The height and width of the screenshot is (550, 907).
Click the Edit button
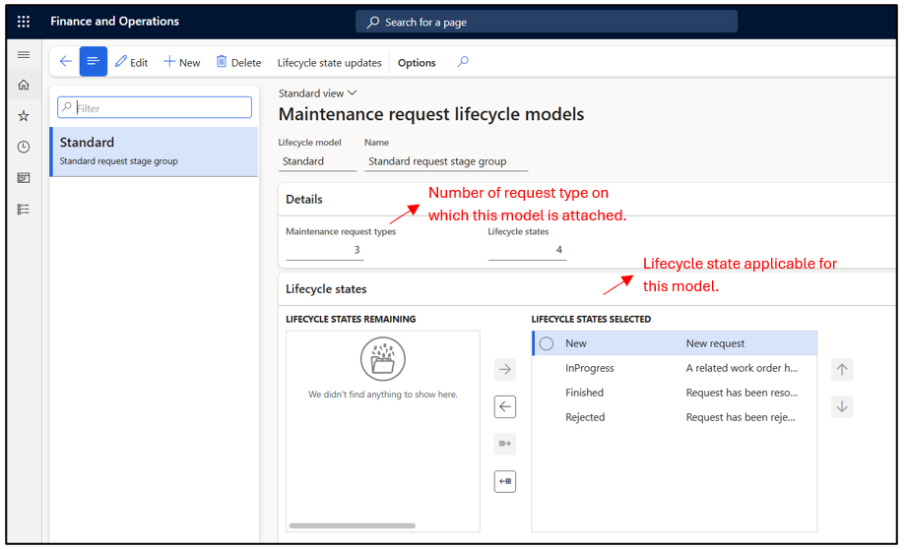point(131,63)
